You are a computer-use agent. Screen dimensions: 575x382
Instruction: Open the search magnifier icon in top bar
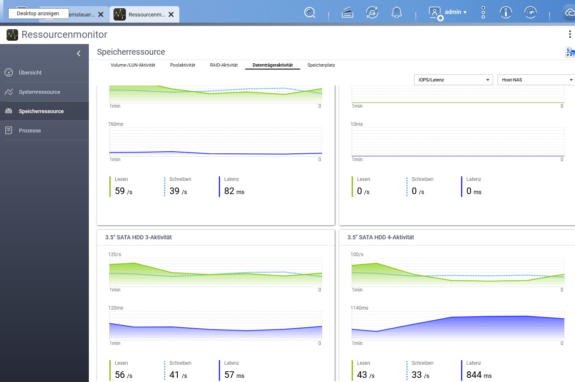coord(310,13)
